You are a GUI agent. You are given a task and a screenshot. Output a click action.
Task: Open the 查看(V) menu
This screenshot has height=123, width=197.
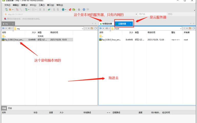tap(24, 5)
